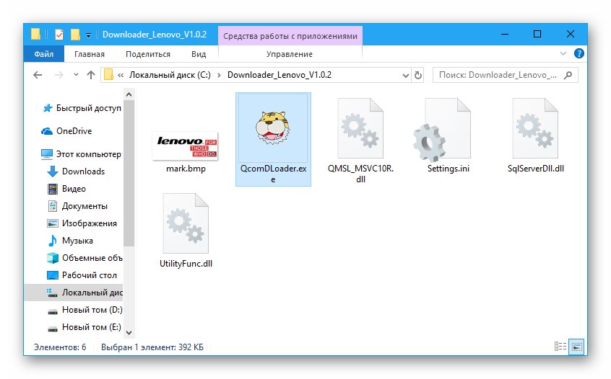Click the New folder quick access icon

(75, 35)
